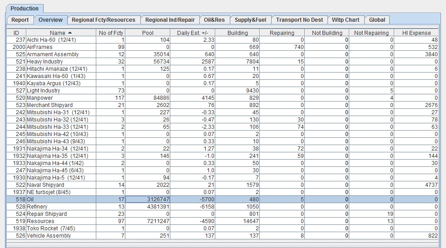Click the highlighted Oil row name
This screenshot has height=248, width=446.
click(30, 199)
